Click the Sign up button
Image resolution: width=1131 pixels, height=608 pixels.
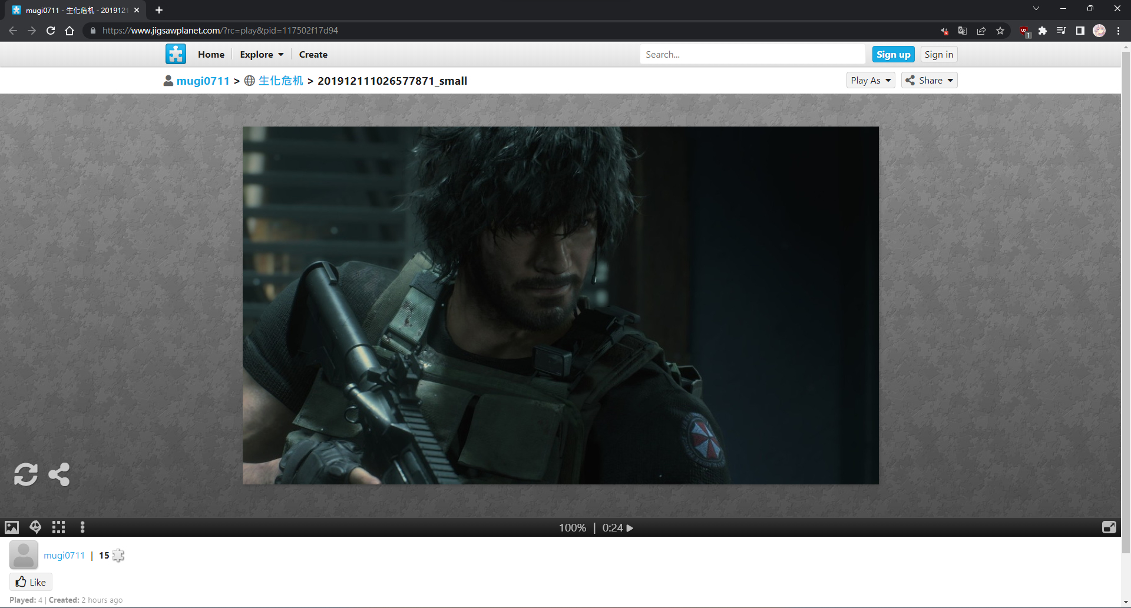[x=893, y=54]
